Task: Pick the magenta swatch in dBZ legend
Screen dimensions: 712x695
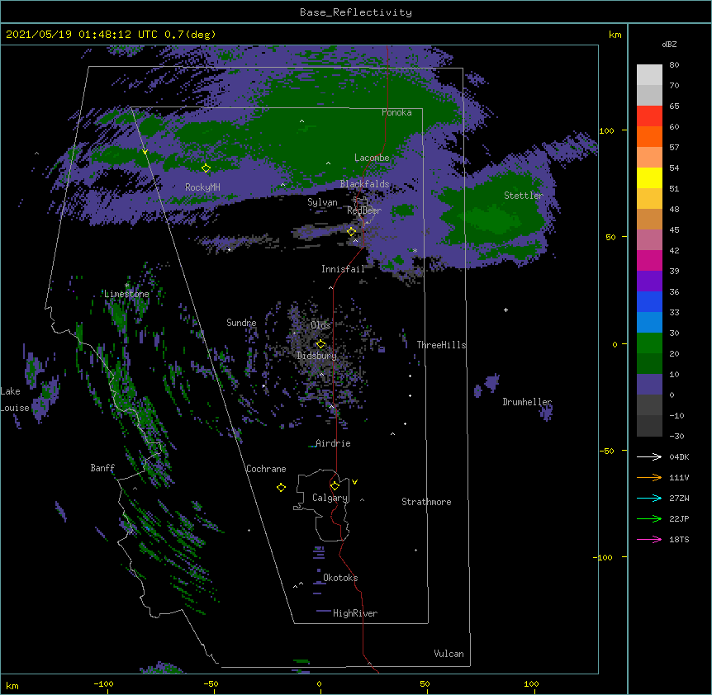Action: point(649,260)
